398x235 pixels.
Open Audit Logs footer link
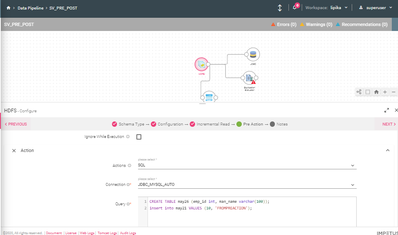pos(128,233)
